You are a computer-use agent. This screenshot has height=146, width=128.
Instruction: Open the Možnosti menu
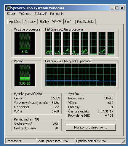[x=25, y=14]
